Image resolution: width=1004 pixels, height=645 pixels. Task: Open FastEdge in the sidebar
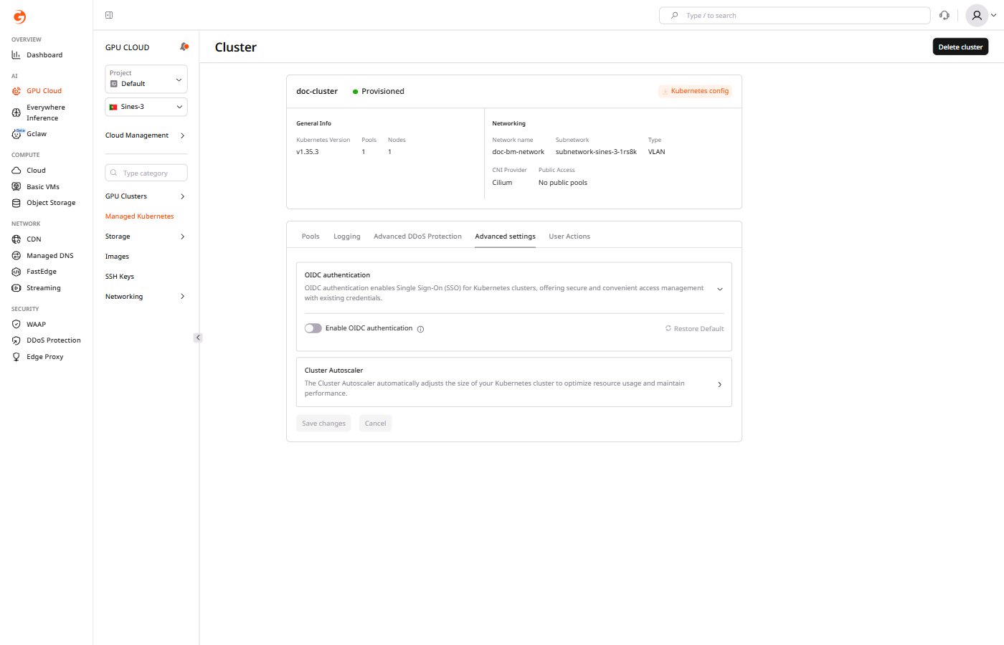(x=42, y=272)
